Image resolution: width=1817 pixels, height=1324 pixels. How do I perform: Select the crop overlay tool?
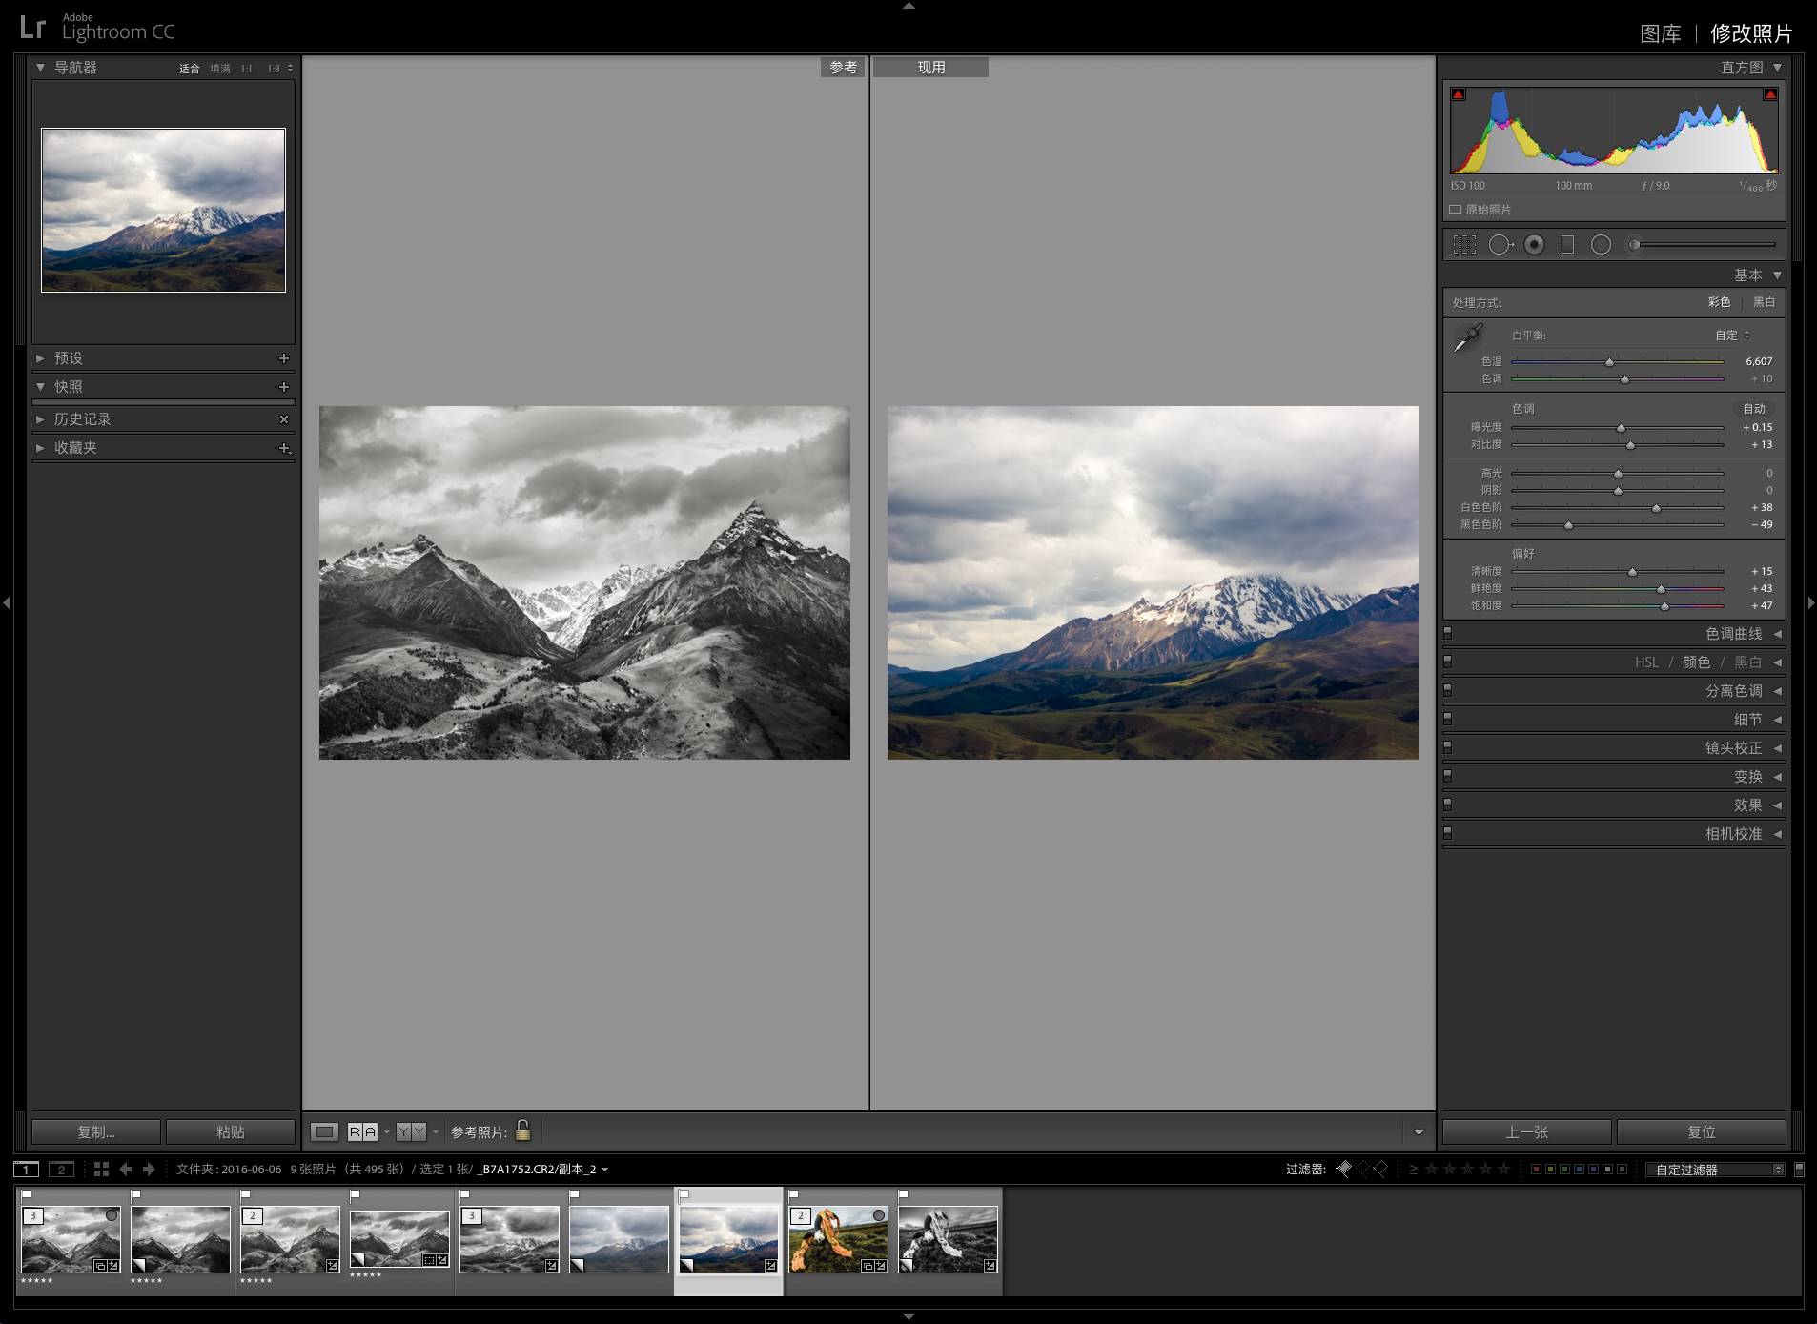pos(1464,245)
